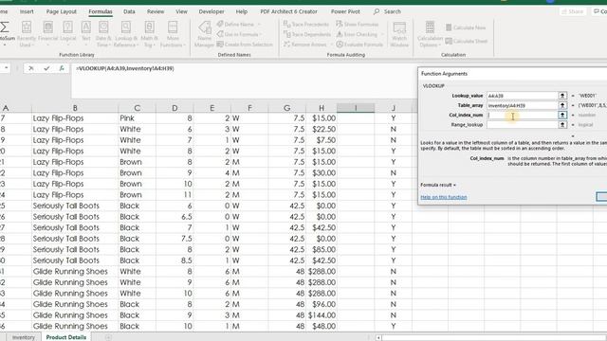This screenshot has height=341, width=607.
Task: Open the View ribbon tab
Action: [181, 11]
